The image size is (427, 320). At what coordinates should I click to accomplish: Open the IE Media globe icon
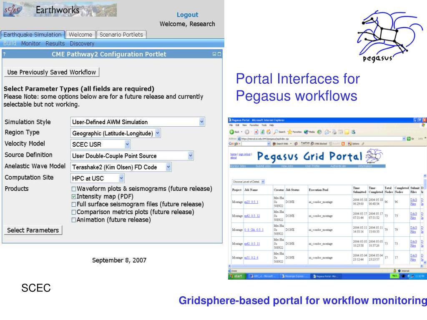click(x=306, y=132)
